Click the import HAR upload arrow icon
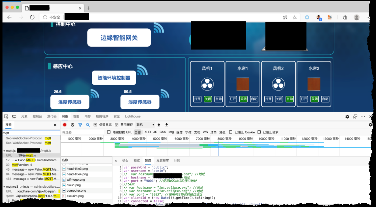Viewport: 376px width, 207px height. point(159,125)
